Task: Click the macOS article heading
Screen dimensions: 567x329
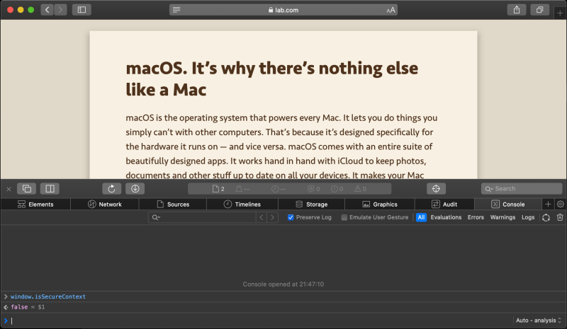Action: click(272, 79)
